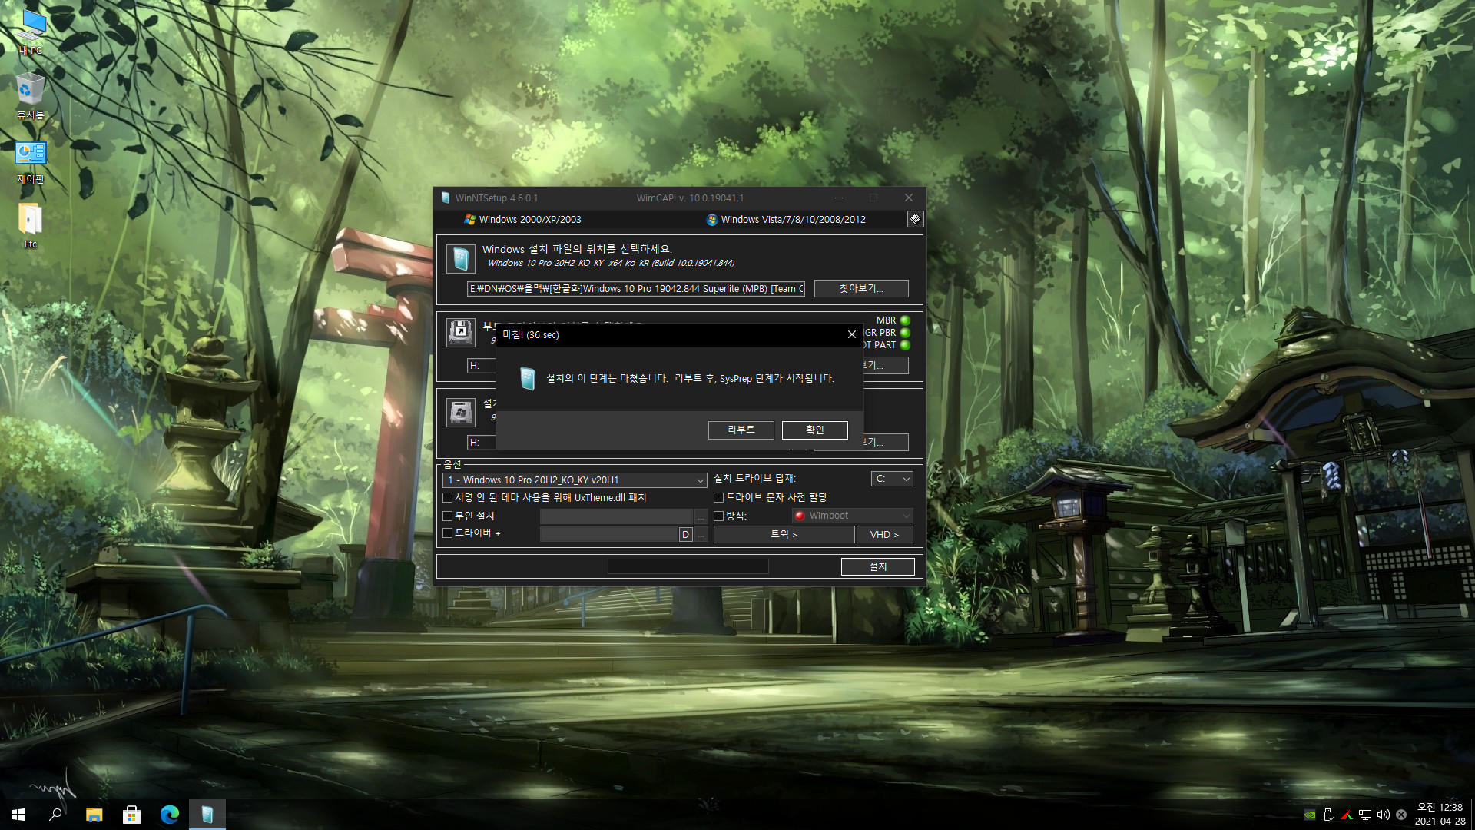
Task: Open 제어판 control panel desktop icon
Action: pyautogui.click(x=31, y=161)
